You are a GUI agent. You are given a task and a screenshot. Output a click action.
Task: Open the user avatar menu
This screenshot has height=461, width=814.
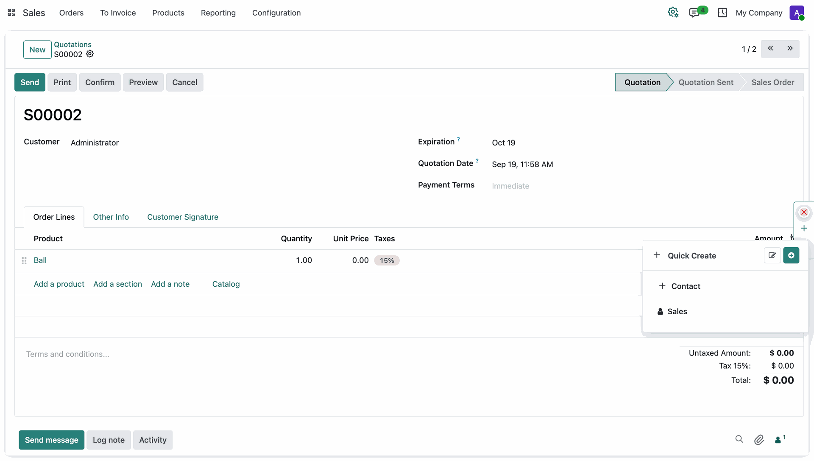(x=797, y=13)
